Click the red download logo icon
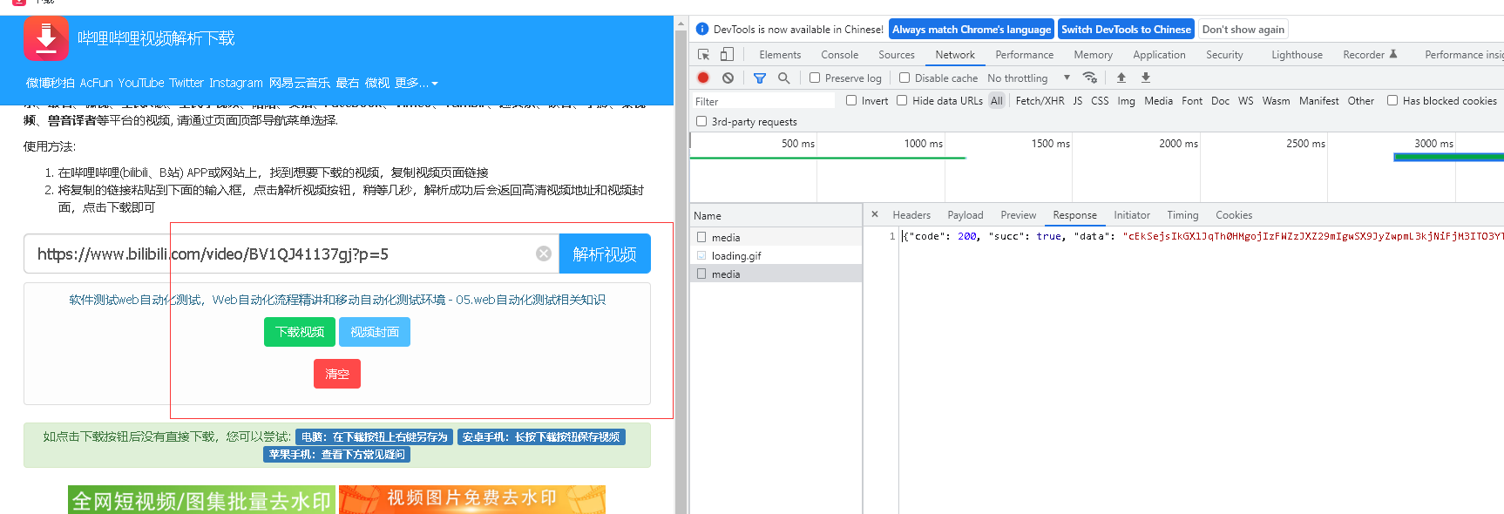The width and height of the screenshot is (1504, 514). (x=46, y=38)
